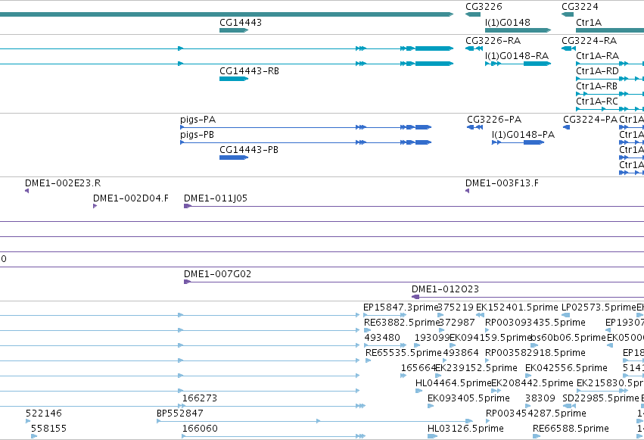Select the pigs-PA protein feature
The width and height of the screenshot is (644, 440).
306,127
